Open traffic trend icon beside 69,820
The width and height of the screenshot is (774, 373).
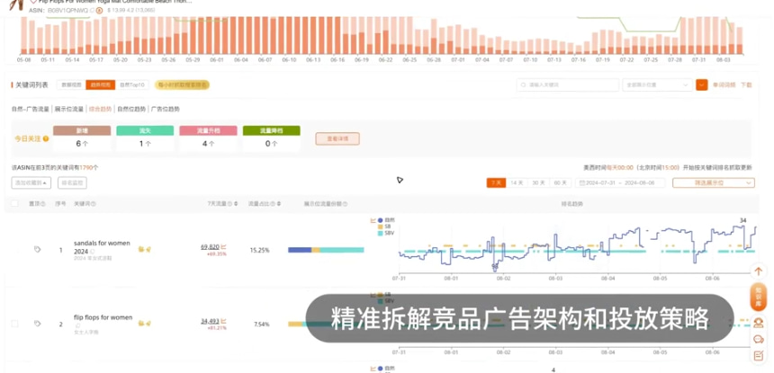pyautogui.click(x=223, y=246)
